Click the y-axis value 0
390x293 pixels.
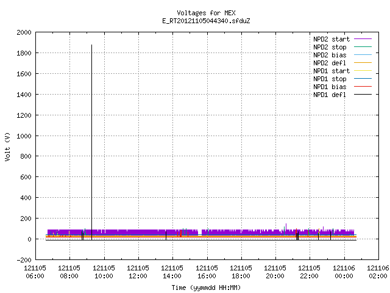(30, 239)
